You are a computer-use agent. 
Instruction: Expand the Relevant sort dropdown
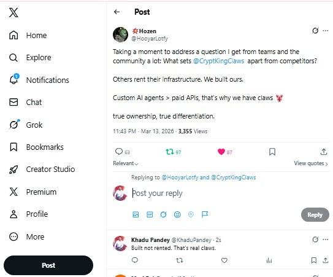[x=126, y=163]
